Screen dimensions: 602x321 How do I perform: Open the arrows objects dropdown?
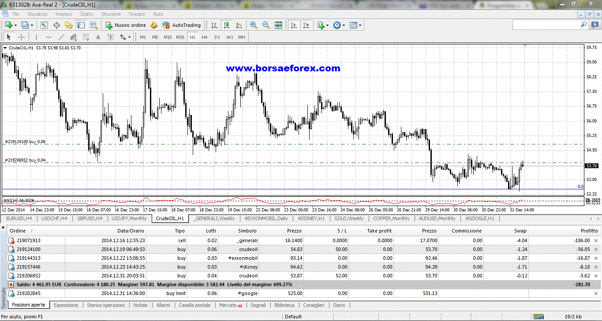coord(129,37)
